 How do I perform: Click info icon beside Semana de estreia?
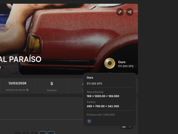pos(27,90)
